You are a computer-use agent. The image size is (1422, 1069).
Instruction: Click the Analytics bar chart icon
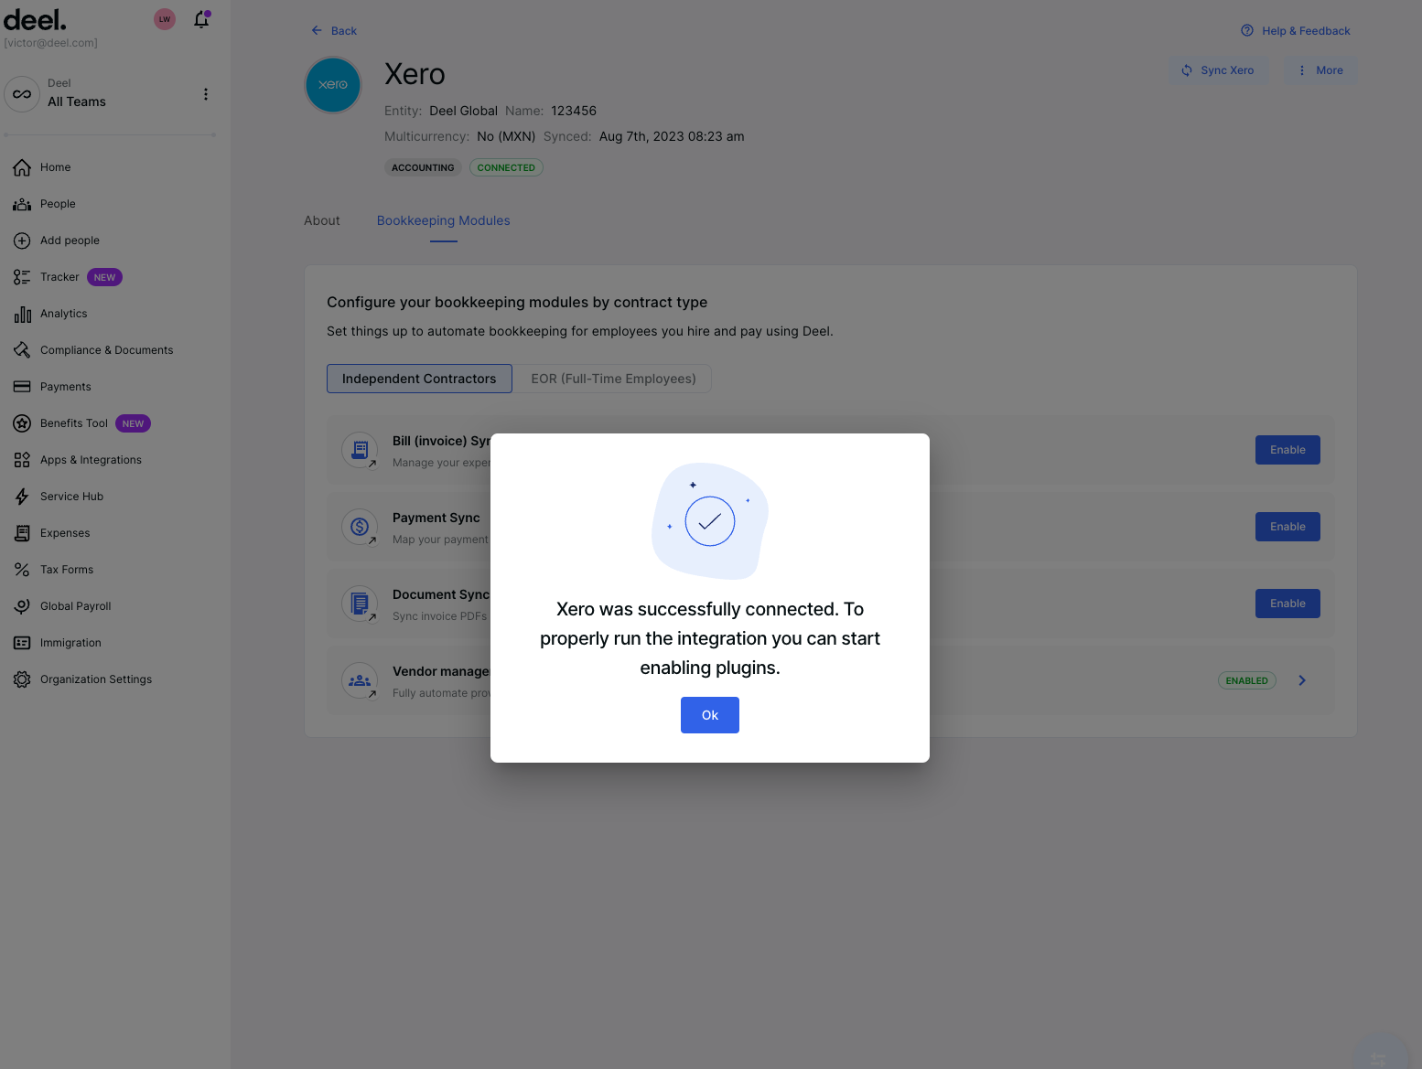click(x=22, y=314)
